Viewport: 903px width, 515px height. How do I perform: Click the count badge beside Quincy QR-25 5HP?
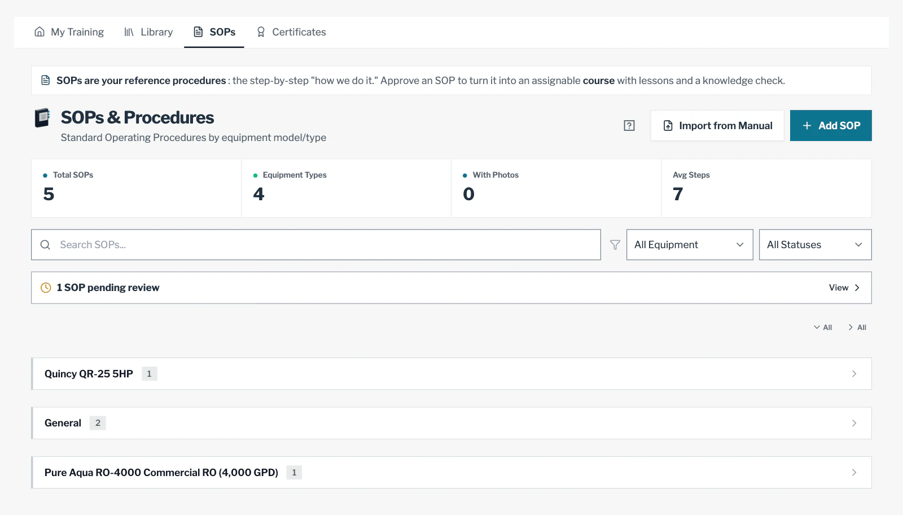pyautogui.click(x=149, y=374)
